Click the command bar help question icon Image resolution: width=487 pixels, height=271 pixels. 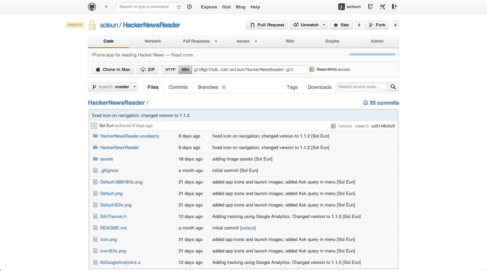[179, 7]
